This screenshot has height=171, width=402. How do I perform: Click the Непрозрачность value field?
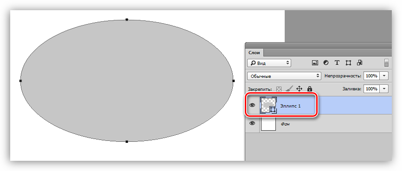(x=371, y=76)
